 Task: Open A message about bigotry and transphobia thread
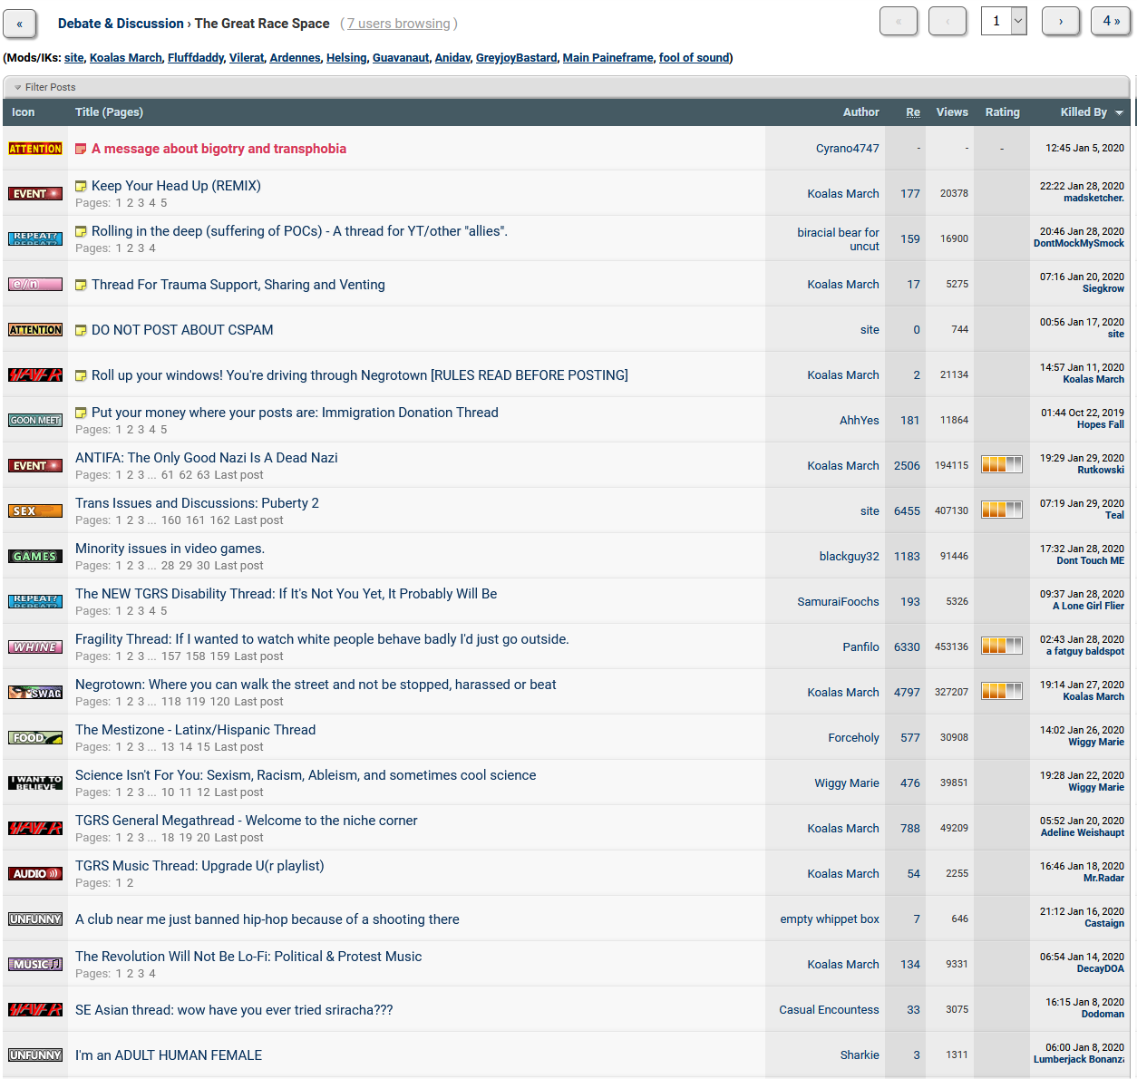pos(219,149)
